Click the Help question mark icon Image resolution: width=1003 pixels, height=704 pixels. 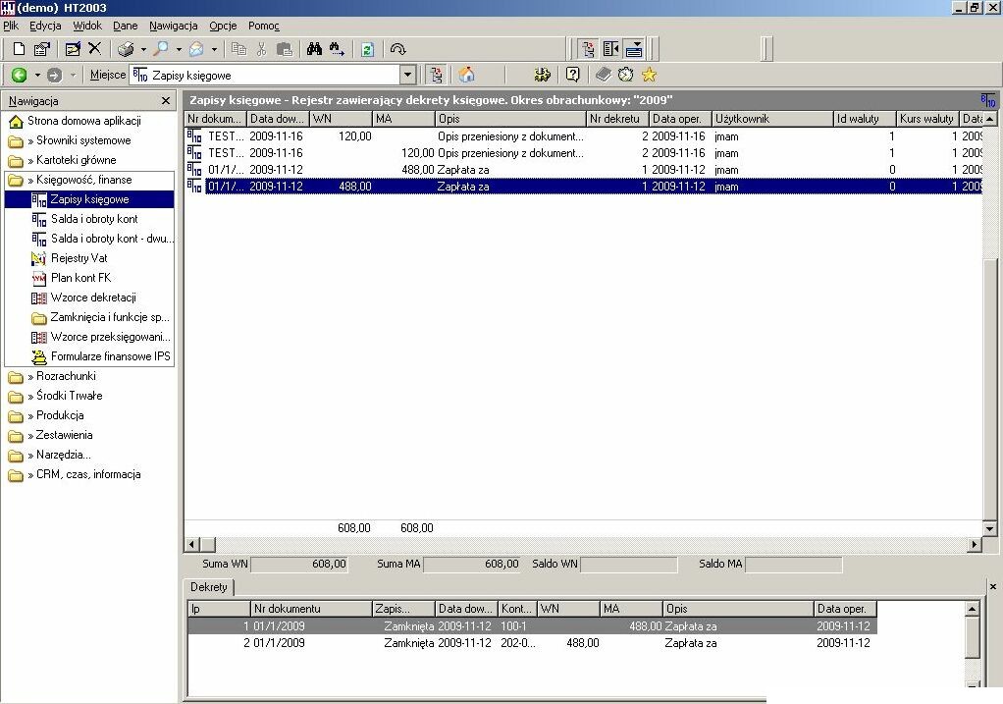pyautogui.click(x=572, y=75)
